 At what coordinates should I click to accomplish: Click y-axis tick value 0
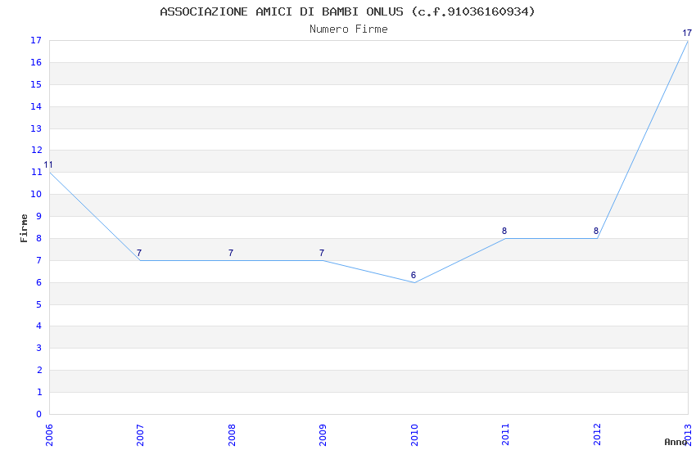tap(39, 415)
